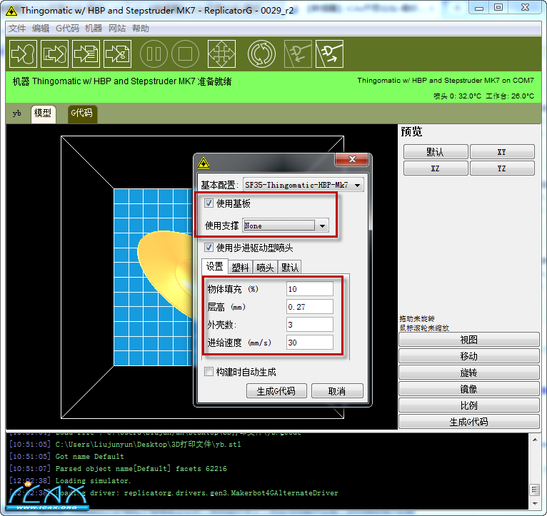Screen dimensions: 547x516
Task: Open the 使用支撑 None dropdown
Action: (x=286, y=226)
